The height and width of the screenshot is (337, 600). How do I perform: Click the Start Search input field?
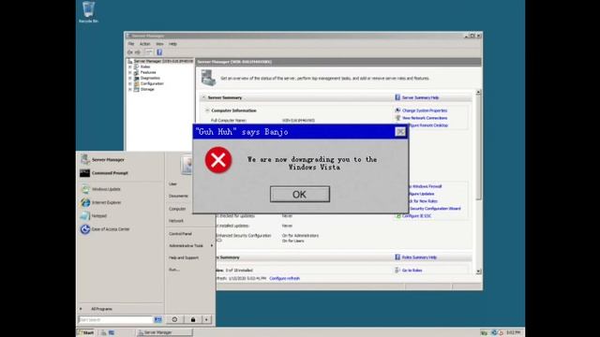tap(115, 320)
